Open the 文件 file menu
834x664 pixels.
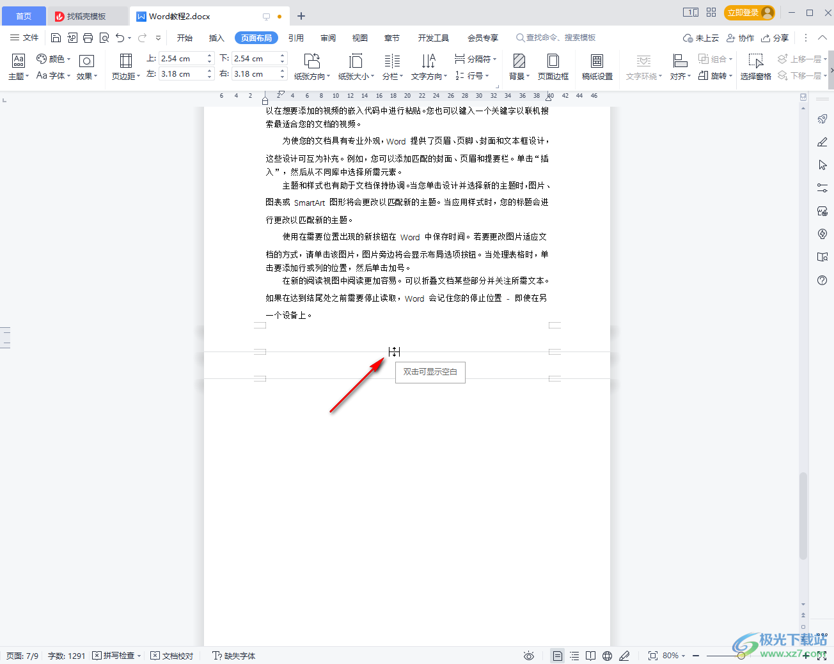(x=24, y=38)
